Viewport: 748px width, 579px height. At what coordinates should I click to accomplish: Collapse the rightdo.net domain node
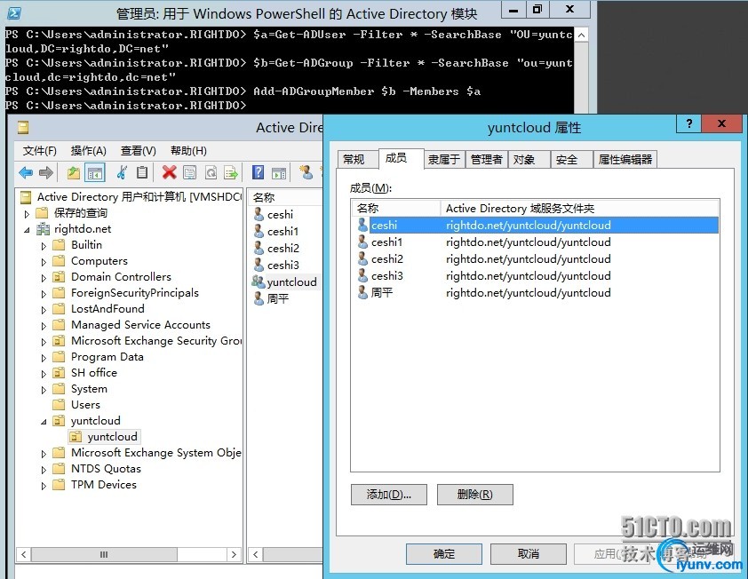(x=27, y=230)
